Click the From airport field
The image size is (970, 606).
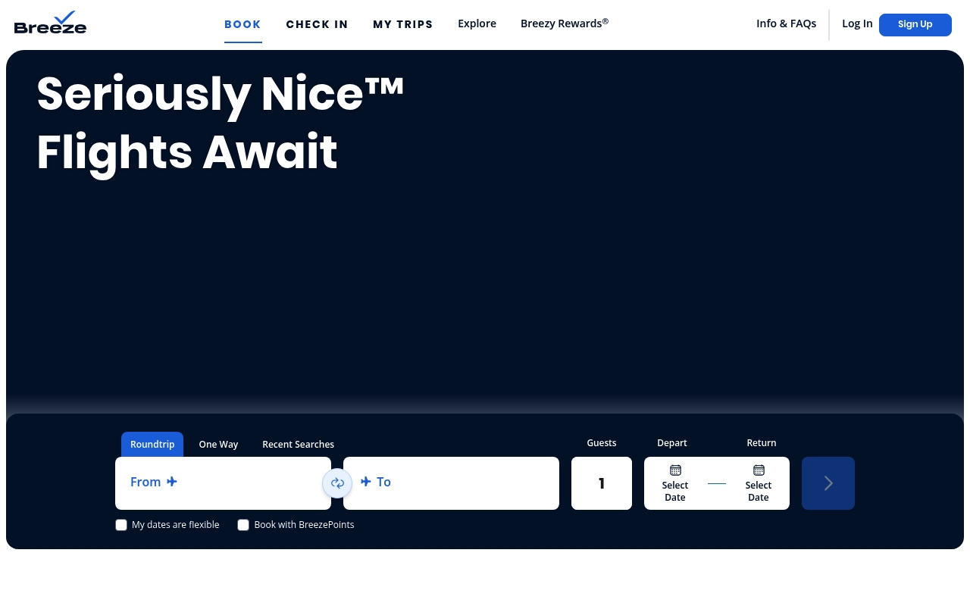click(223, 483)
